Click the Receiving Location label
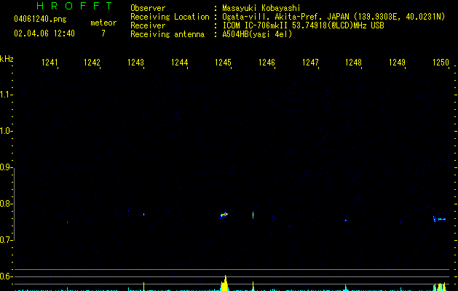 [x=170, y=17]
